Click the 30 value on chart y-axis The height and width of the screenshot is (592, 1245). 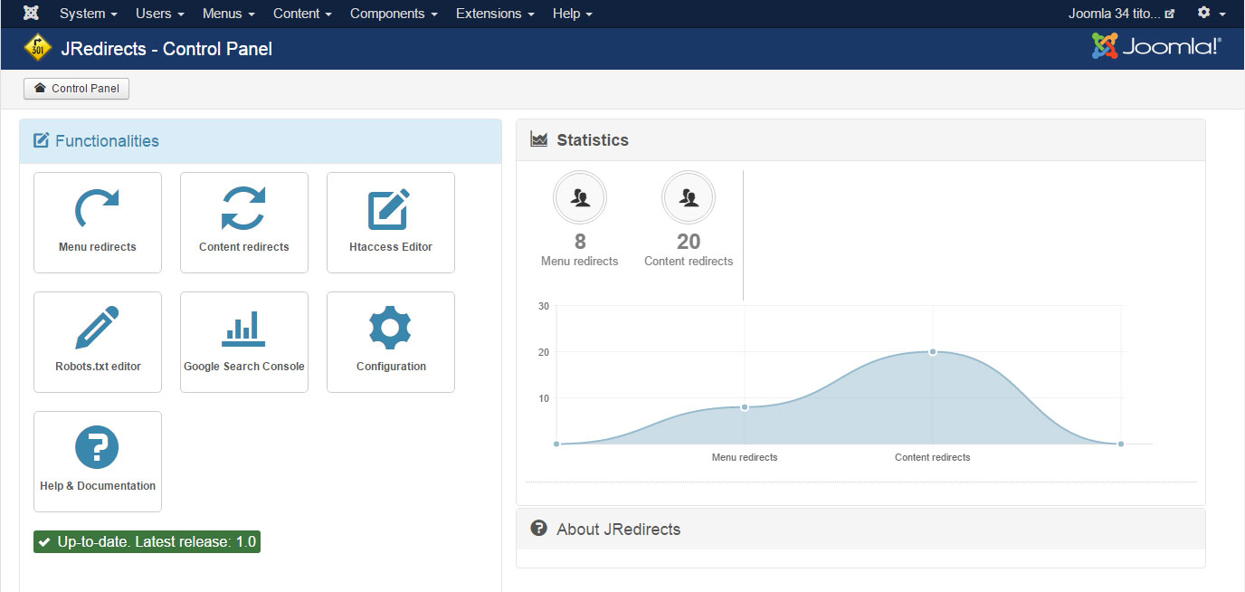(544, 306)
